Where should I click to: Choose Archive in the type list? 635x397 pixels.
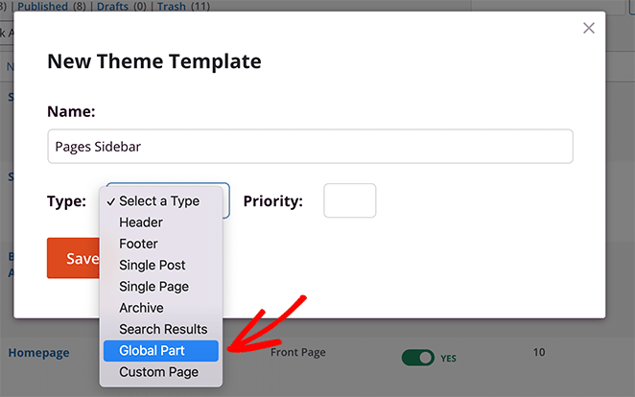point(141,308)
